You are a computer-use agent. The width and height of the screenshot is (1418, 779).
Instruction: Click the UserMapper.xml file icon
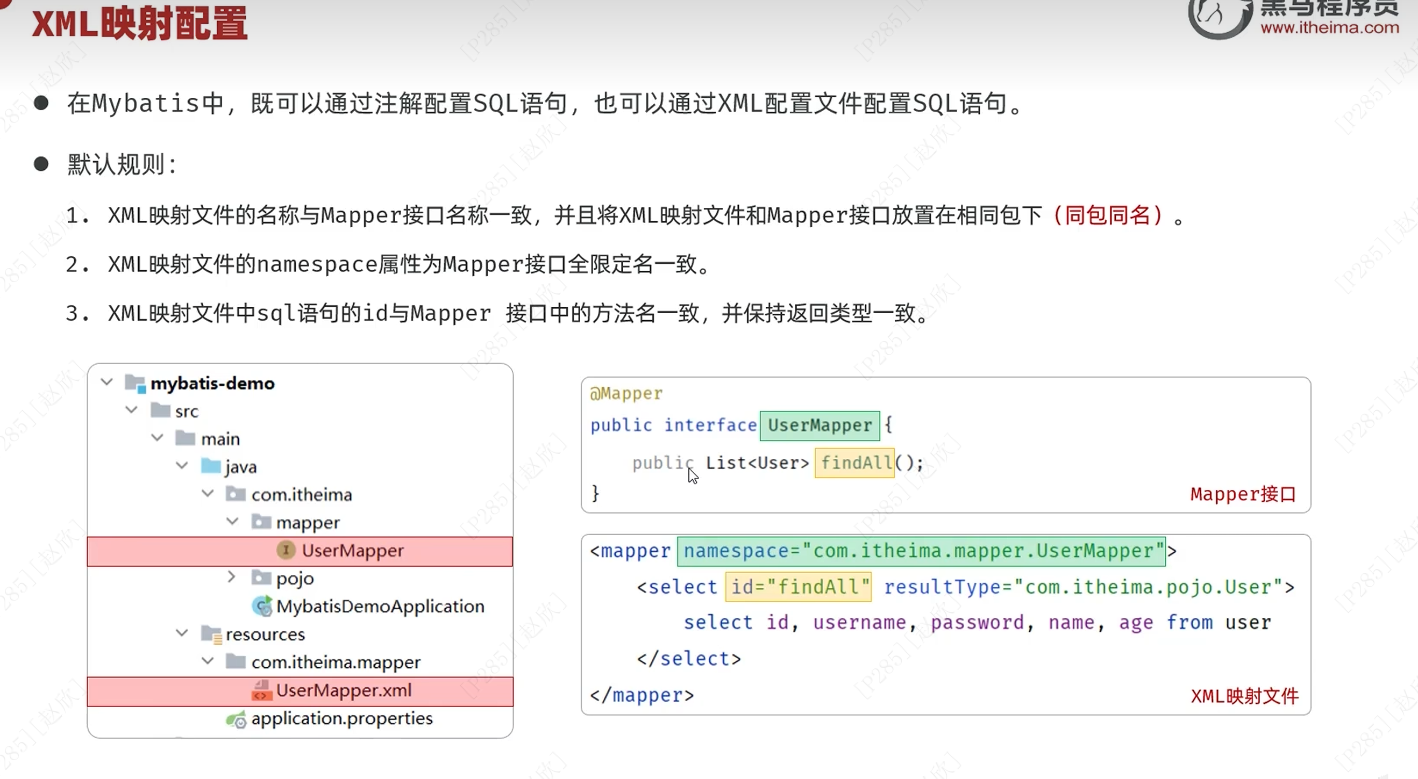pyautogui.click(x=261, y=690)
